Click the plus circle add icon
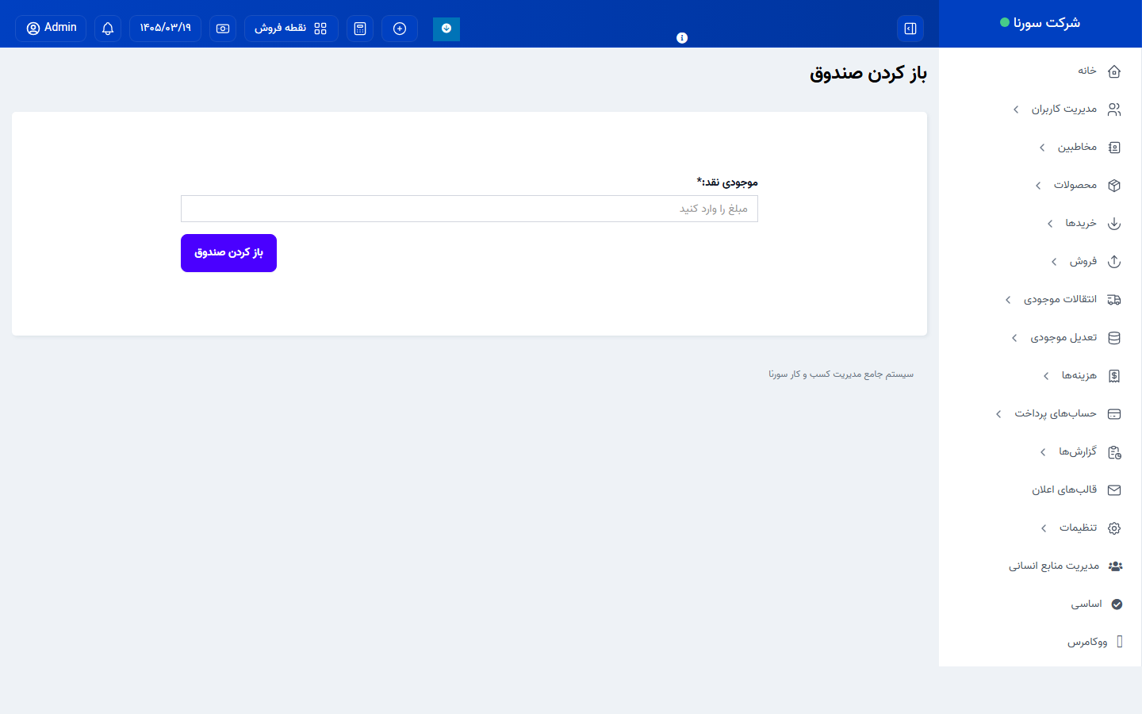The height and width of the screenshot is (714, 1142). pyautogui.click(x=400, y=29)
